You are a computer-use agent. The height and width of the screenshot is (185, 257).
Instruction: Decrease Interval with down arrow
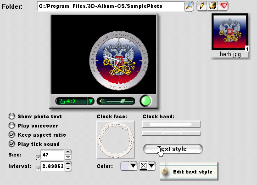coord(68,169)
